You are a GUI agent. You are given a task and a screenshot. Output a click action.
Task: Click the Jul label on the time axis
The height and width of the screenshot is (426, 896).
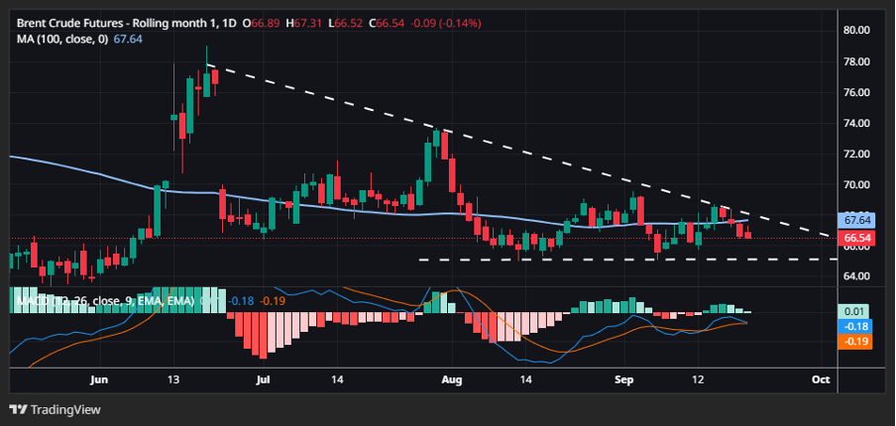point(264,379)
